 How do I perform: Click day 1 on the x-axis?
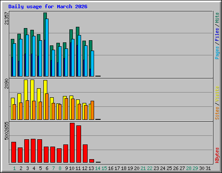(x=14, y=168)
